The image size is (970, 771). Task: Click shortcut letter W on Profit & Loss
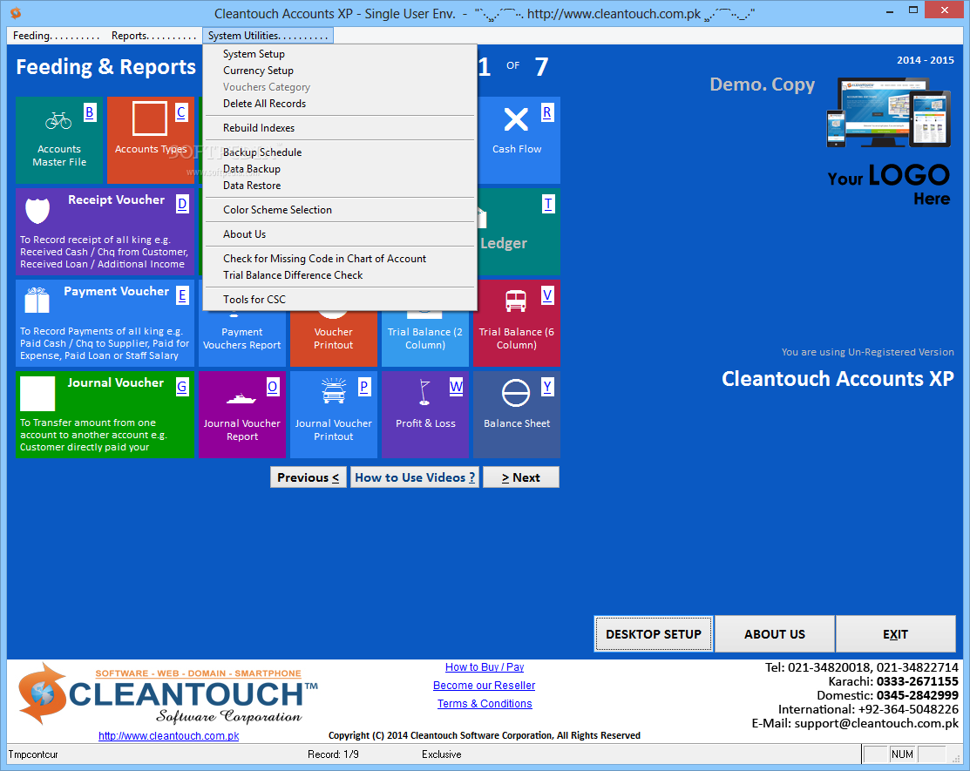click(456, 387)
